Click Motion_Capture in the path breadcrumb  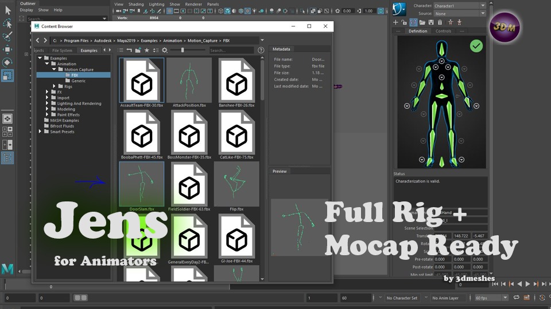click(203, 41)
